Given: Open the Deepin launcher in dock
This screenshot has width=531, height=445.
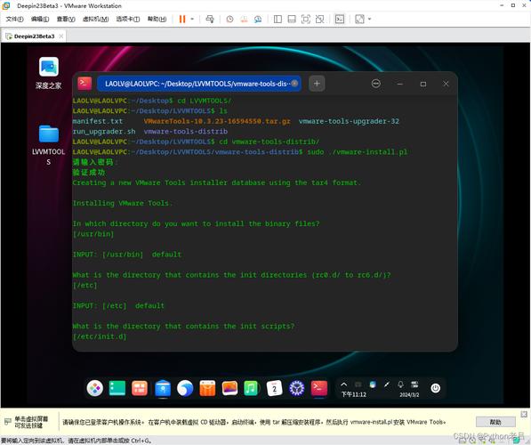Looking at the screenshot, I should 95,388.
